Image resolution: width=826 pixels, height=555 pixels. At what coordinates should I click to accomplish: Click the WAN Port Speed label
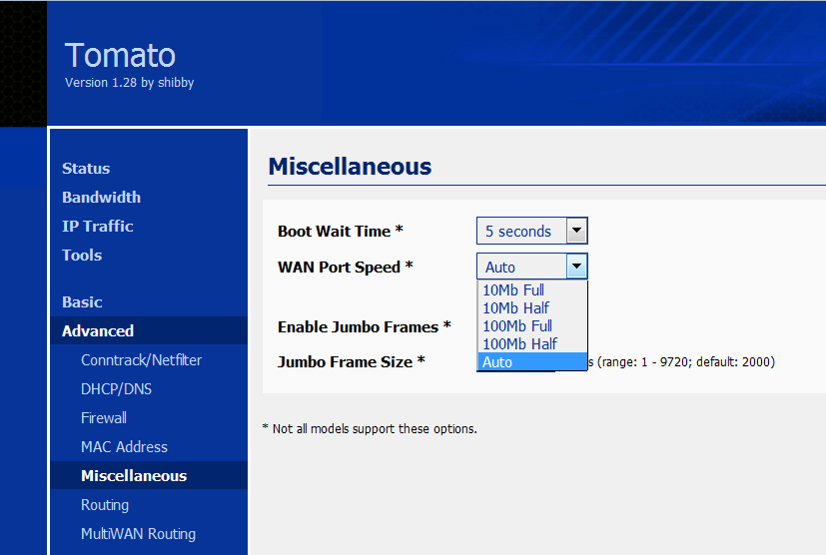click(345, 267)
